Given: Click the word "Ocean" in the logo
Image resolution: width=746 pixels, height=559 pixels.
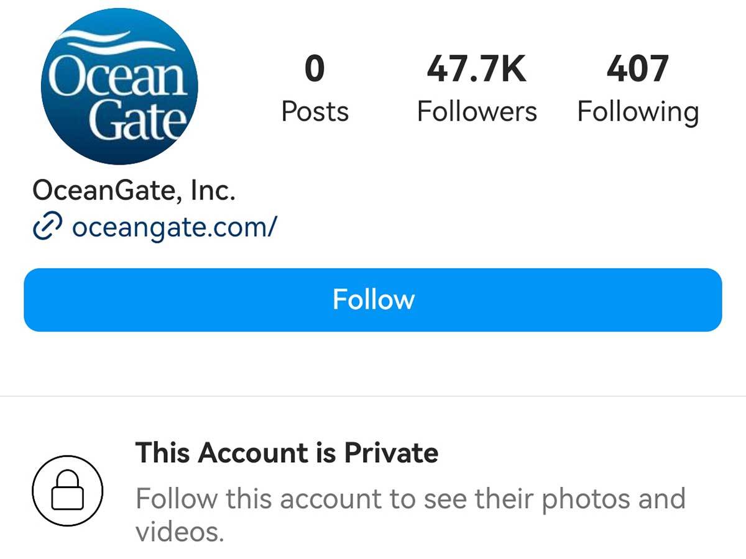Looking at the screenshot, I should pos(118,76).
